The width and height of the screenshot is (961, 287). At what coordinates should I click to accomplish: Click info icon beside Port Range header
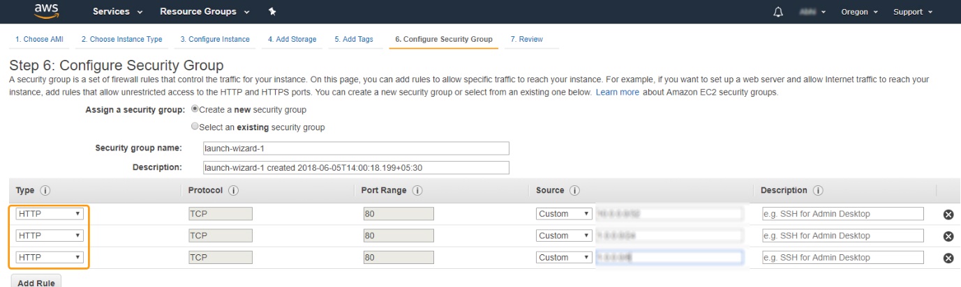click(x=417, y=191)
